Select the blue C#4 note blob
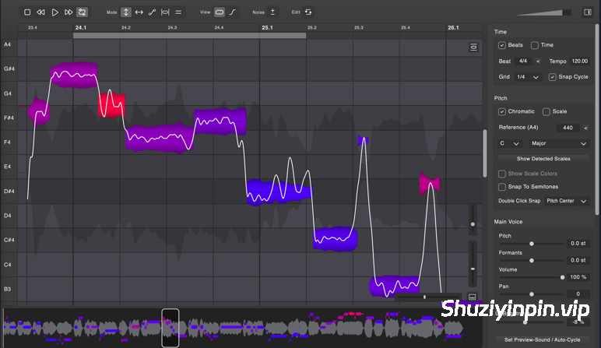 335,239
